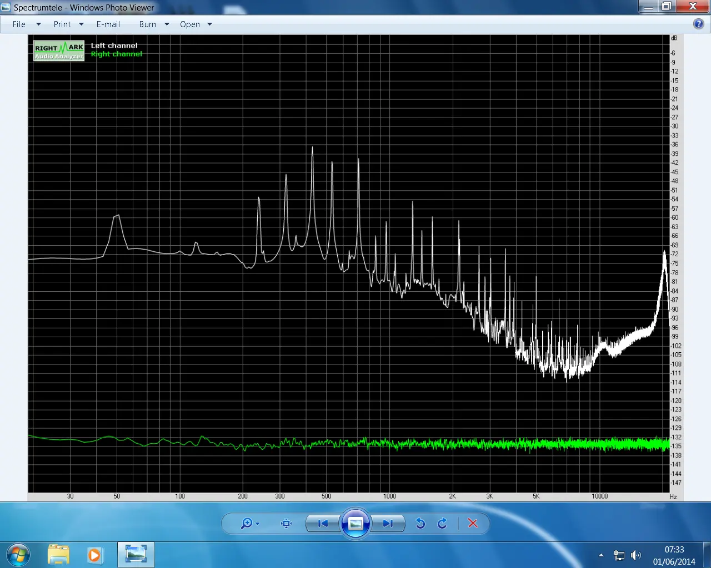Image resolution: width=711 pixels, height=568 pixels.
Task: Open the File menu
Action: pos(19,24)
